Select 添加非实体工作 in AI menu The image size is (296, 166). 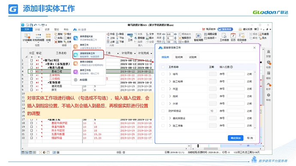pyautogui.click(x=88, y=55)
